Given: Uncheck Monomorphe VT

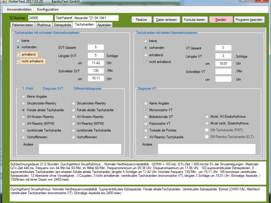Looking at the screenshot, I should (146, 110).
